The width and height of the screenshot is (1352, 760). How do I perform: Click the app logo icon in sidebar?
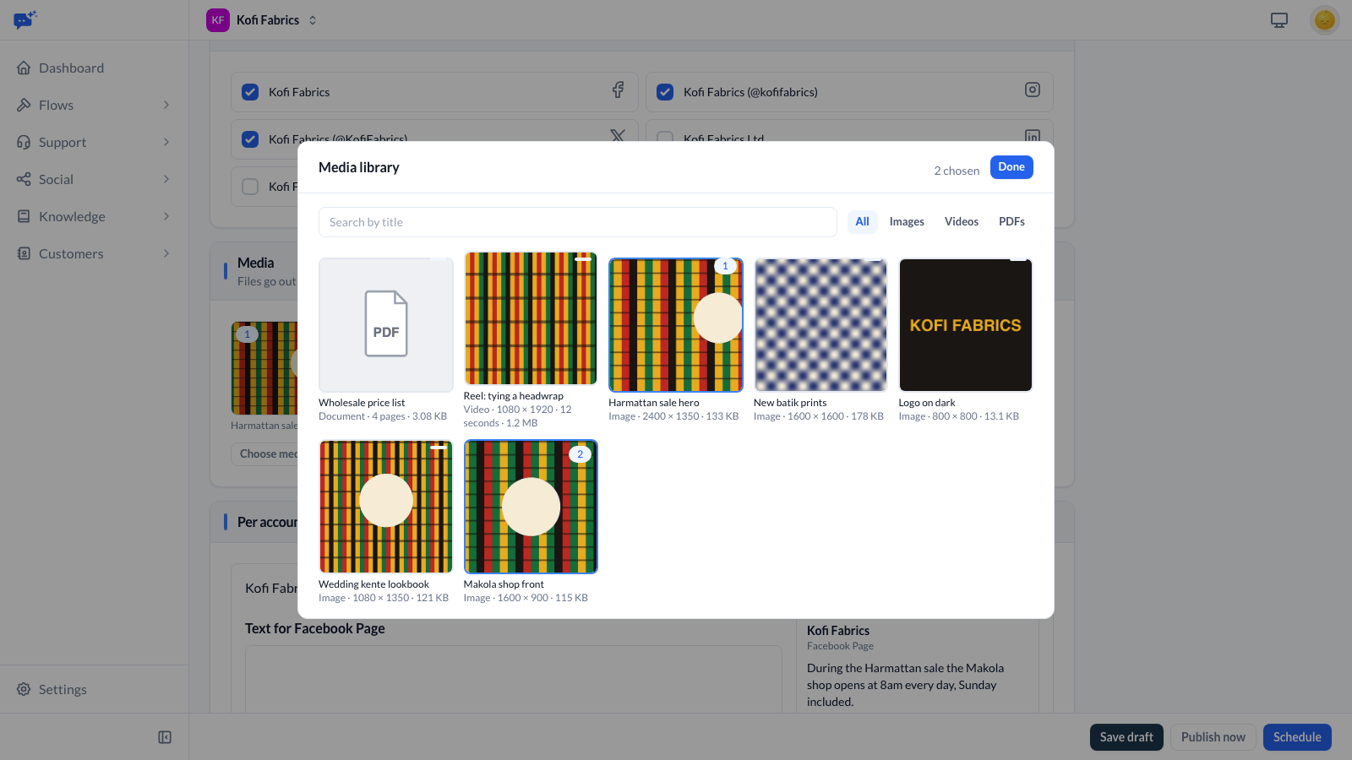[x=25, y=19]
